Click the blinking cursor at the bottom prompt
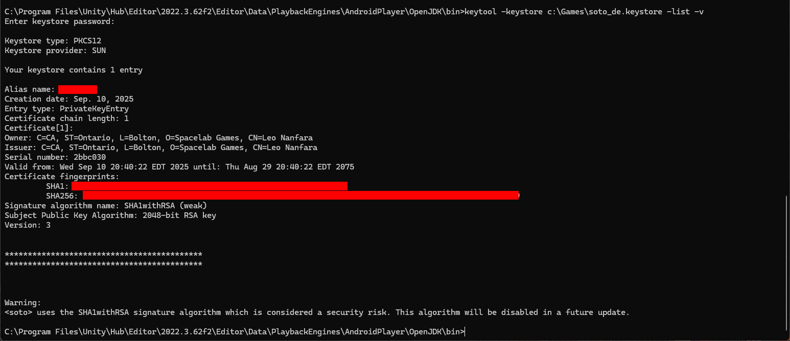 coord(466,332)
